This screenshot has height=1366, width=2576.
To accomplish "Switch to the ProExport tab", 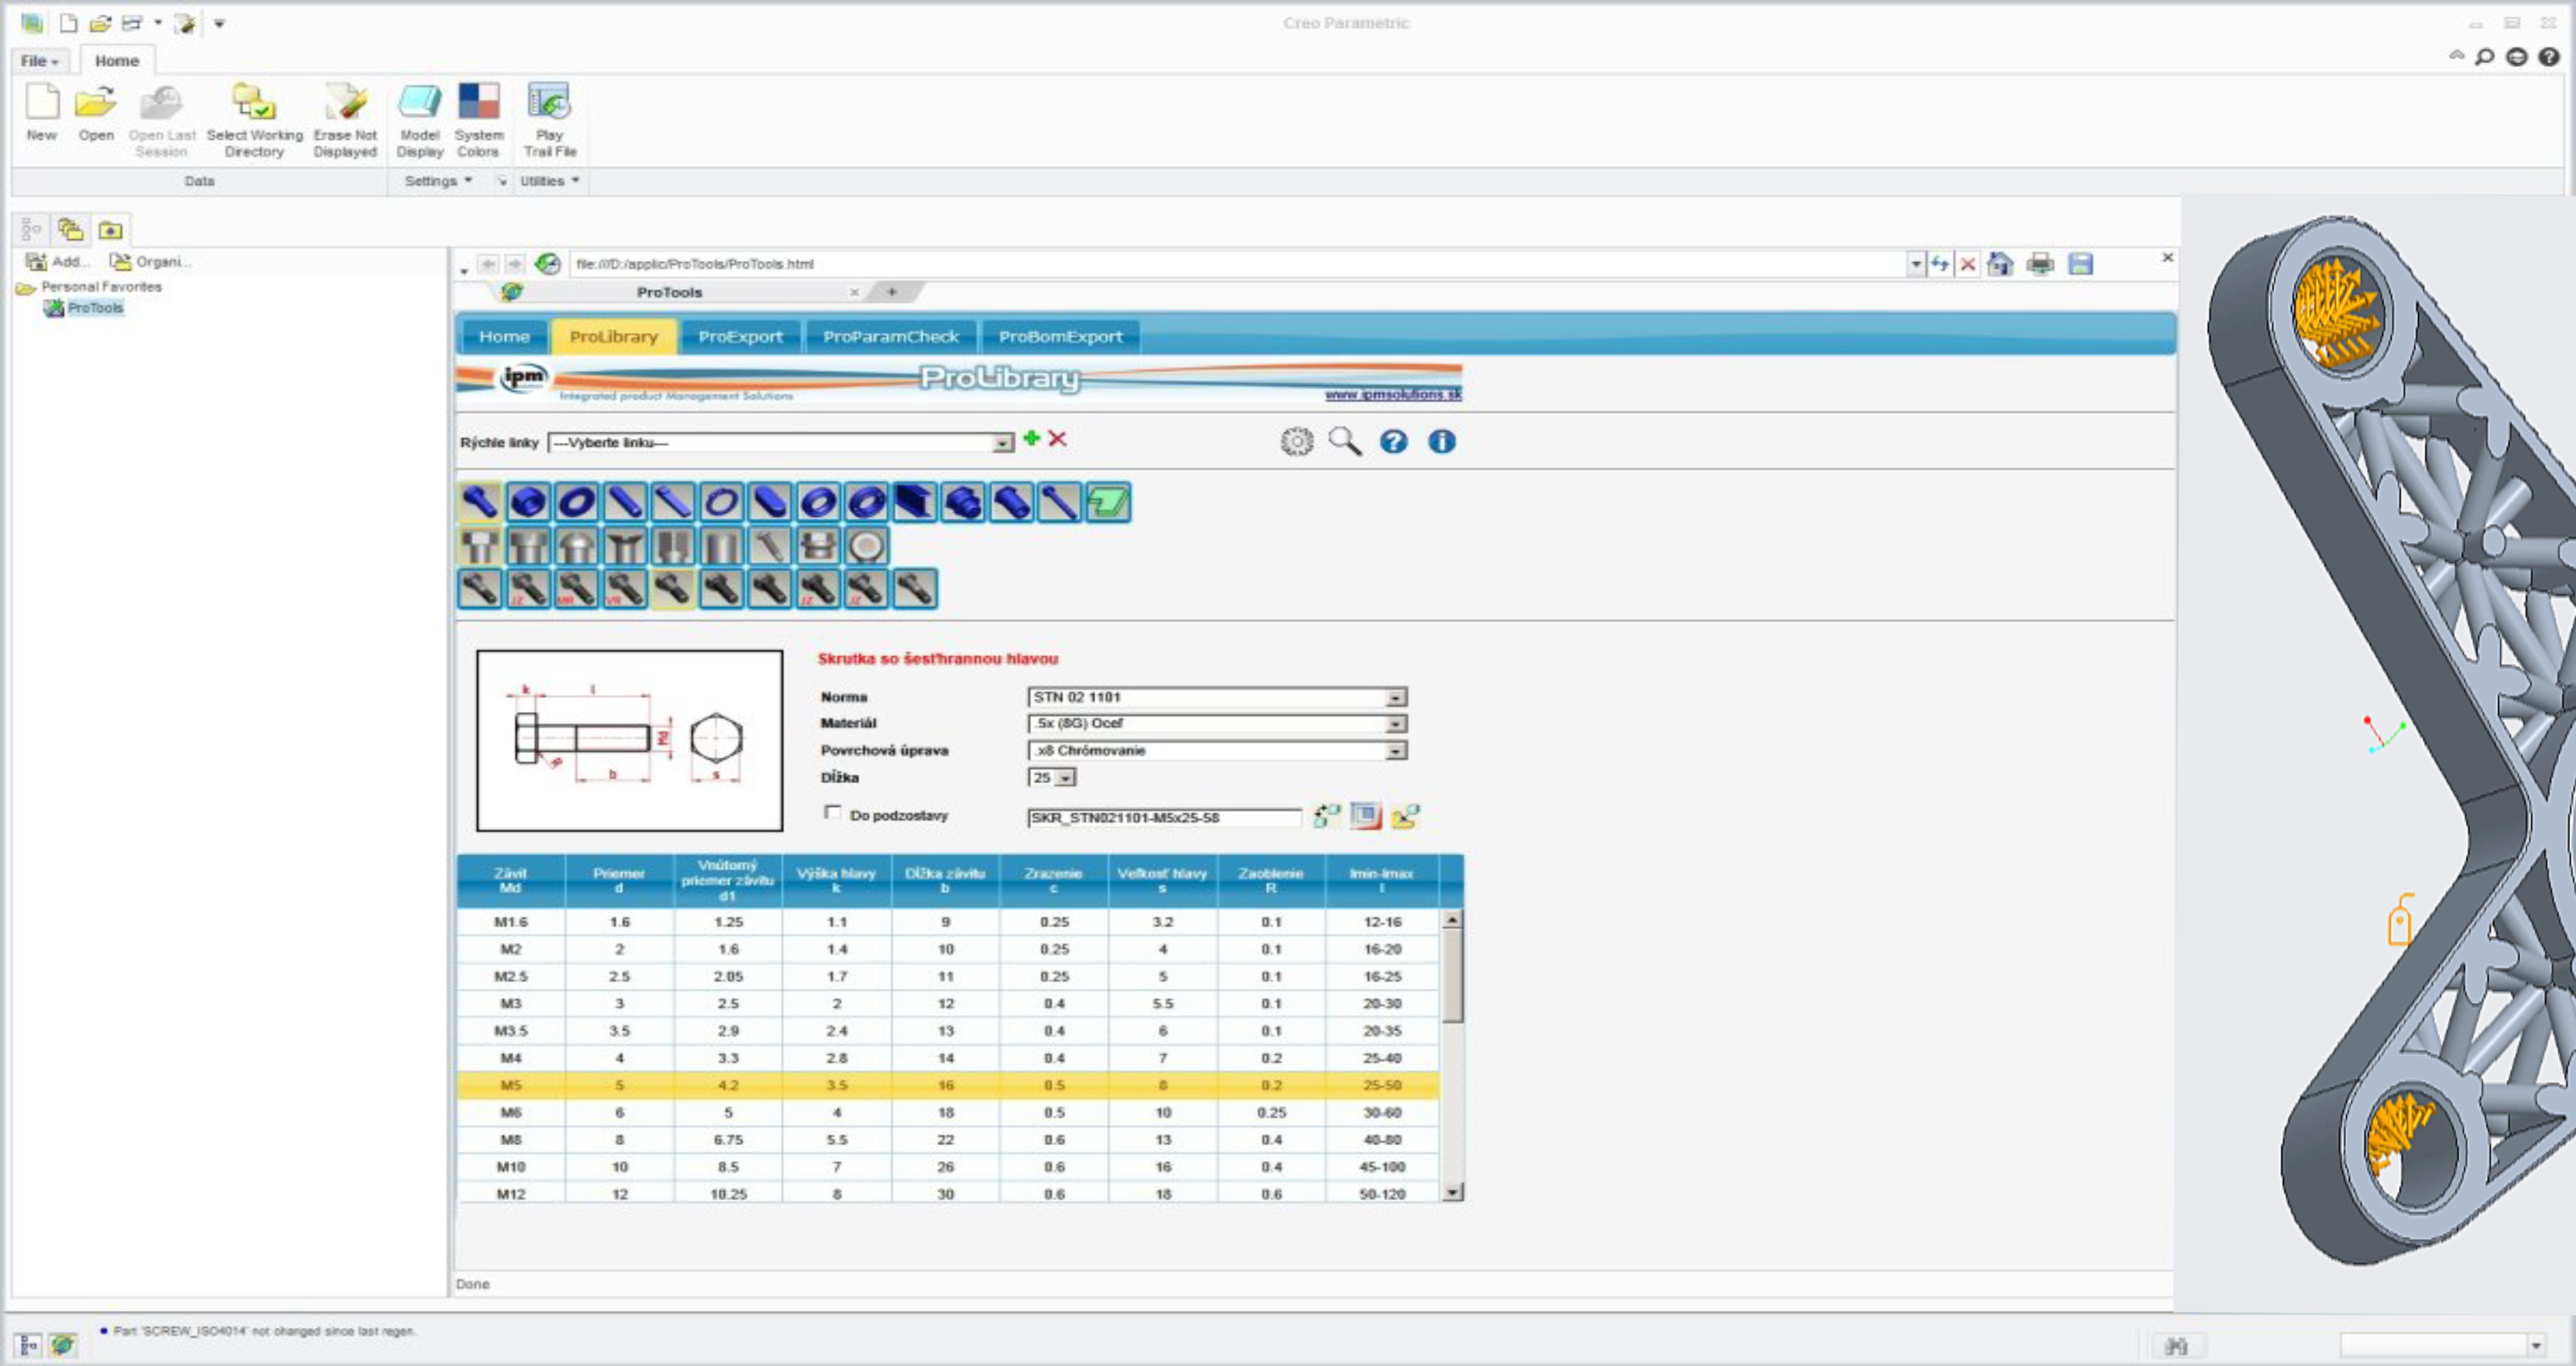I will (x=740, y=337).
